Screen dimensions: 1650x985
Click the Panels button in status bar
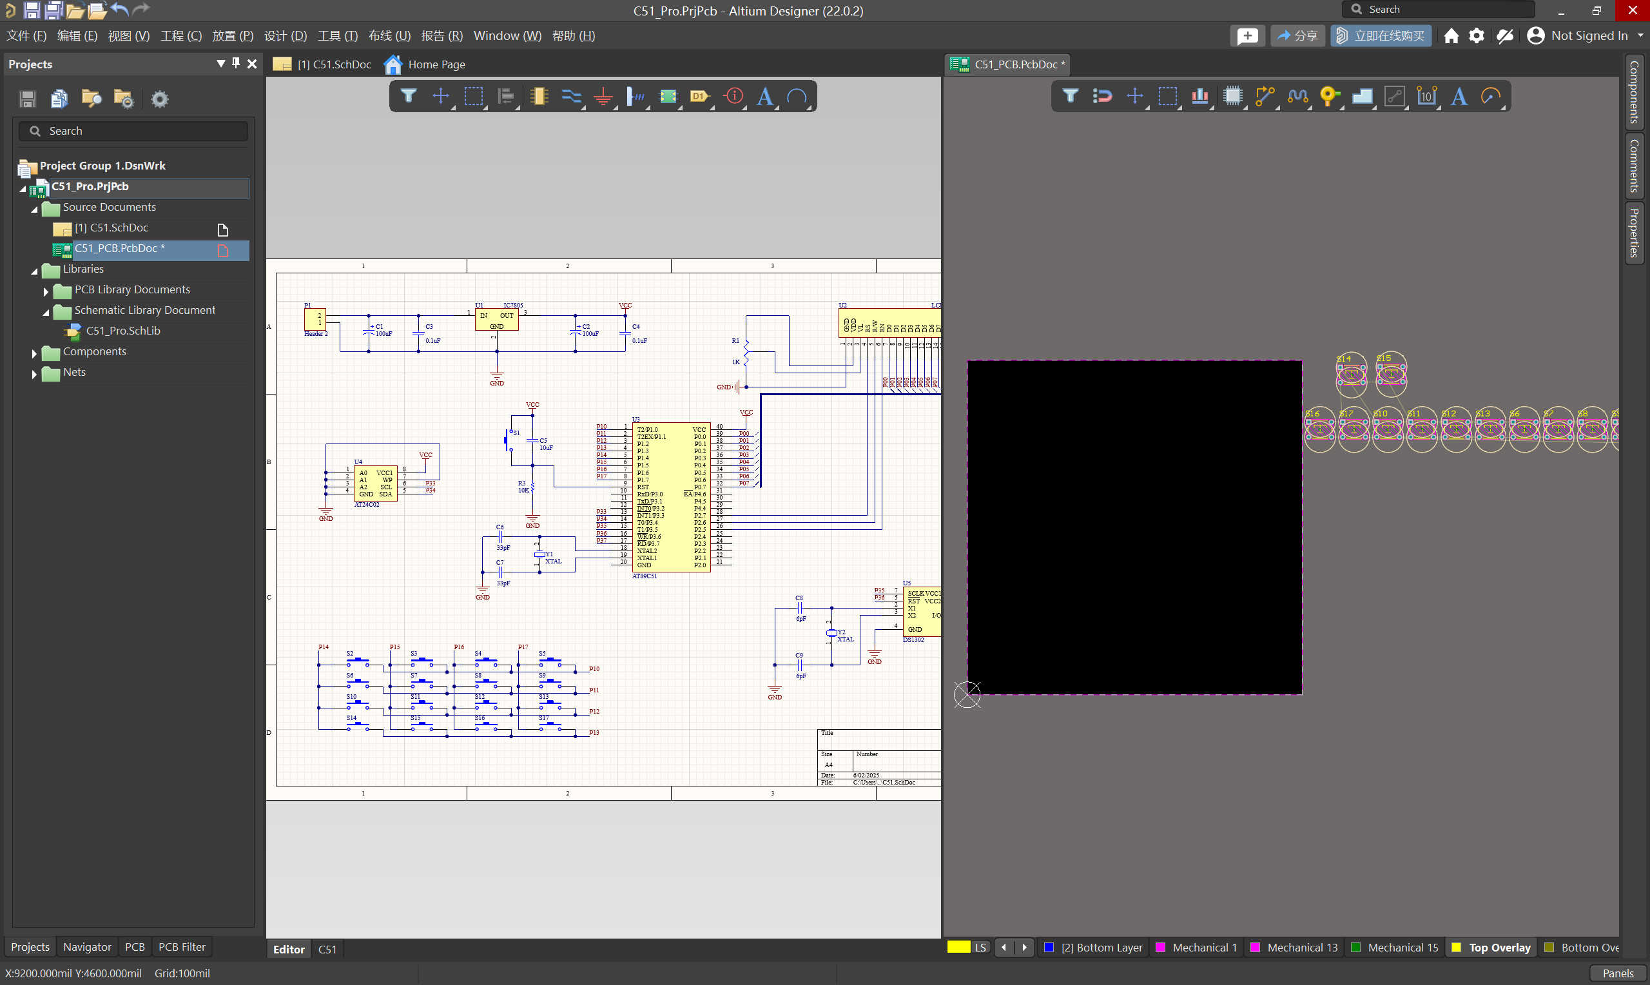pos(1618,973)
